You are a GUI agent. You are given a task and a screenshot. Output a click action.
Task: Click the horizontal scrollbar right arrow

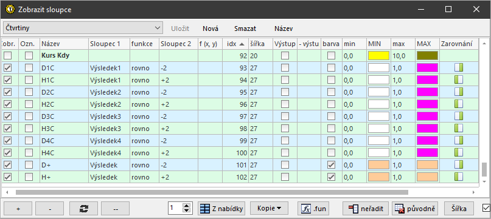[474, 192]
